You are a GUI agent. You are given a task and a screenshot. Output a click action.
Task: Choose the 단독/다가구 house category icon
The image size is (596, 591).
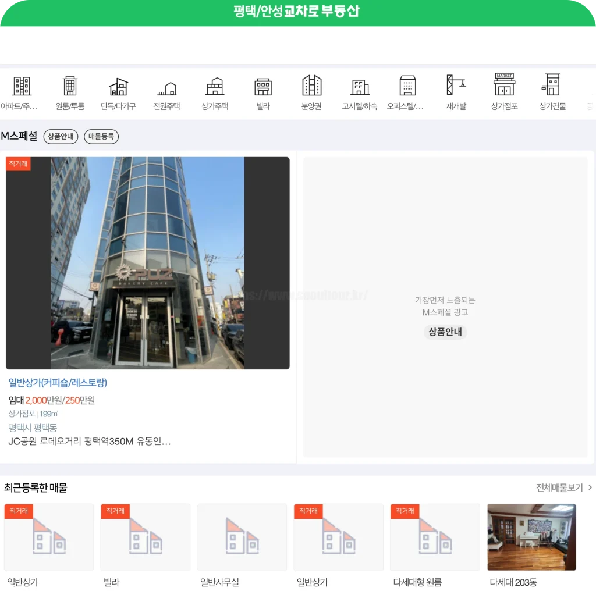pos(118,86)
